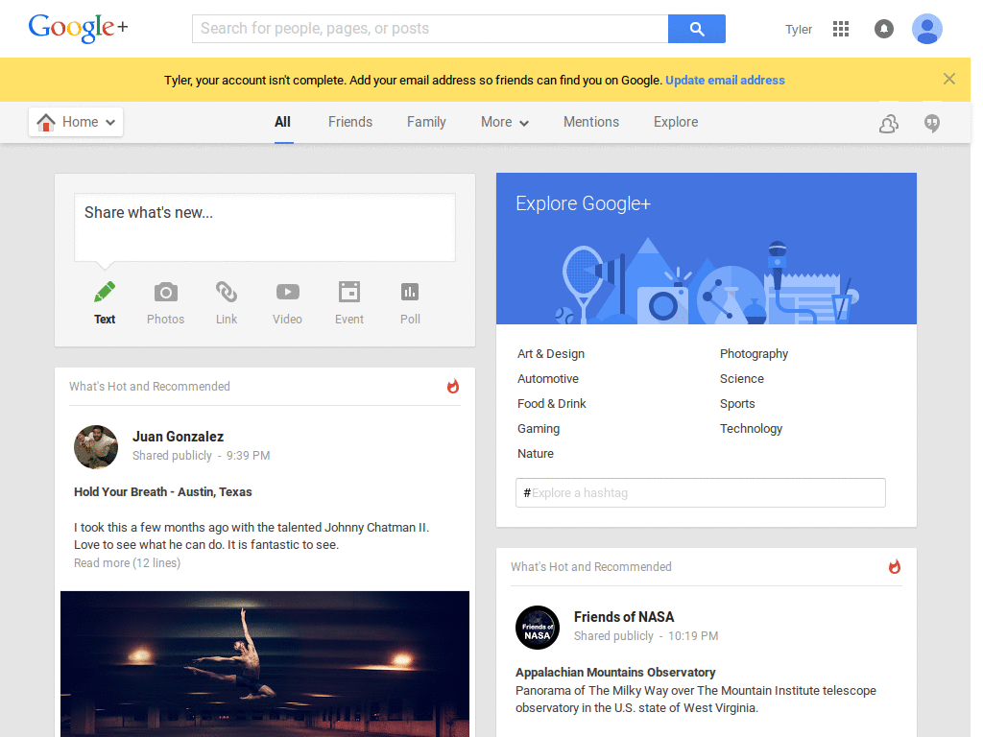This screenshot has height=737, width=983.
Task: Expand the More circles dropdown
Action: point(505,122)
